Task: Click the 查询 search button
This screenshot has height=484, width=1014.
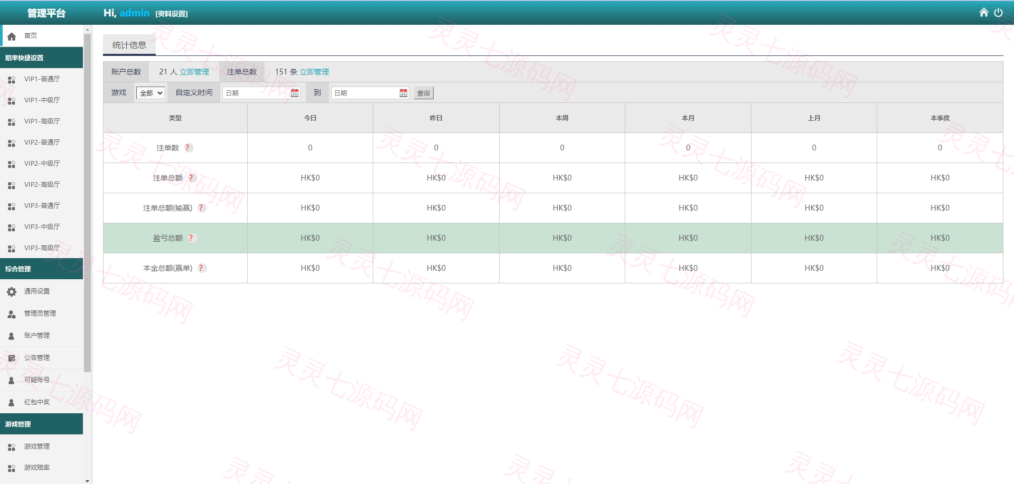Action: [x=424, y=93]
